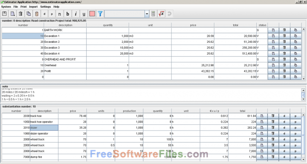Click the save floppy disk toolbar icon
Image resolution: width=307 pixels, height=164 pixels.
pos(5,14)
